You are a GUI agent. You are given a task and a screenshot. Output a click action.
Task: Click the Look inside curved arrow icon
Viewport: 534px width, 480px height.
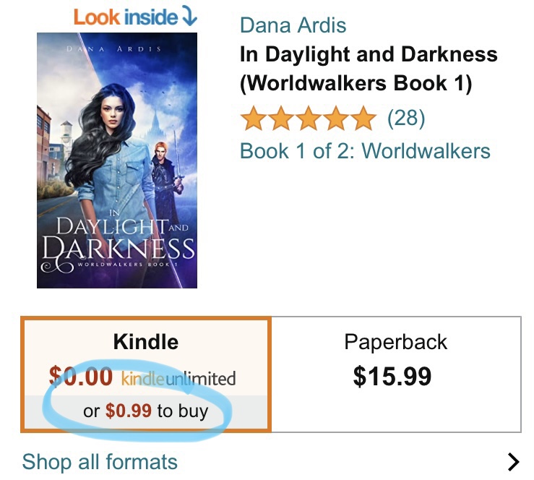tap(189, 17)
